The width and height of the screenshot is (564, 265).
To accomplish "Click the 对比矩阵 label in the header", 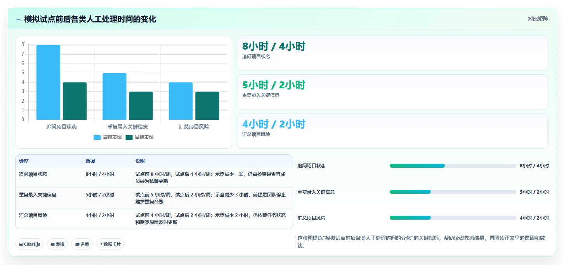I will point(538,19).
